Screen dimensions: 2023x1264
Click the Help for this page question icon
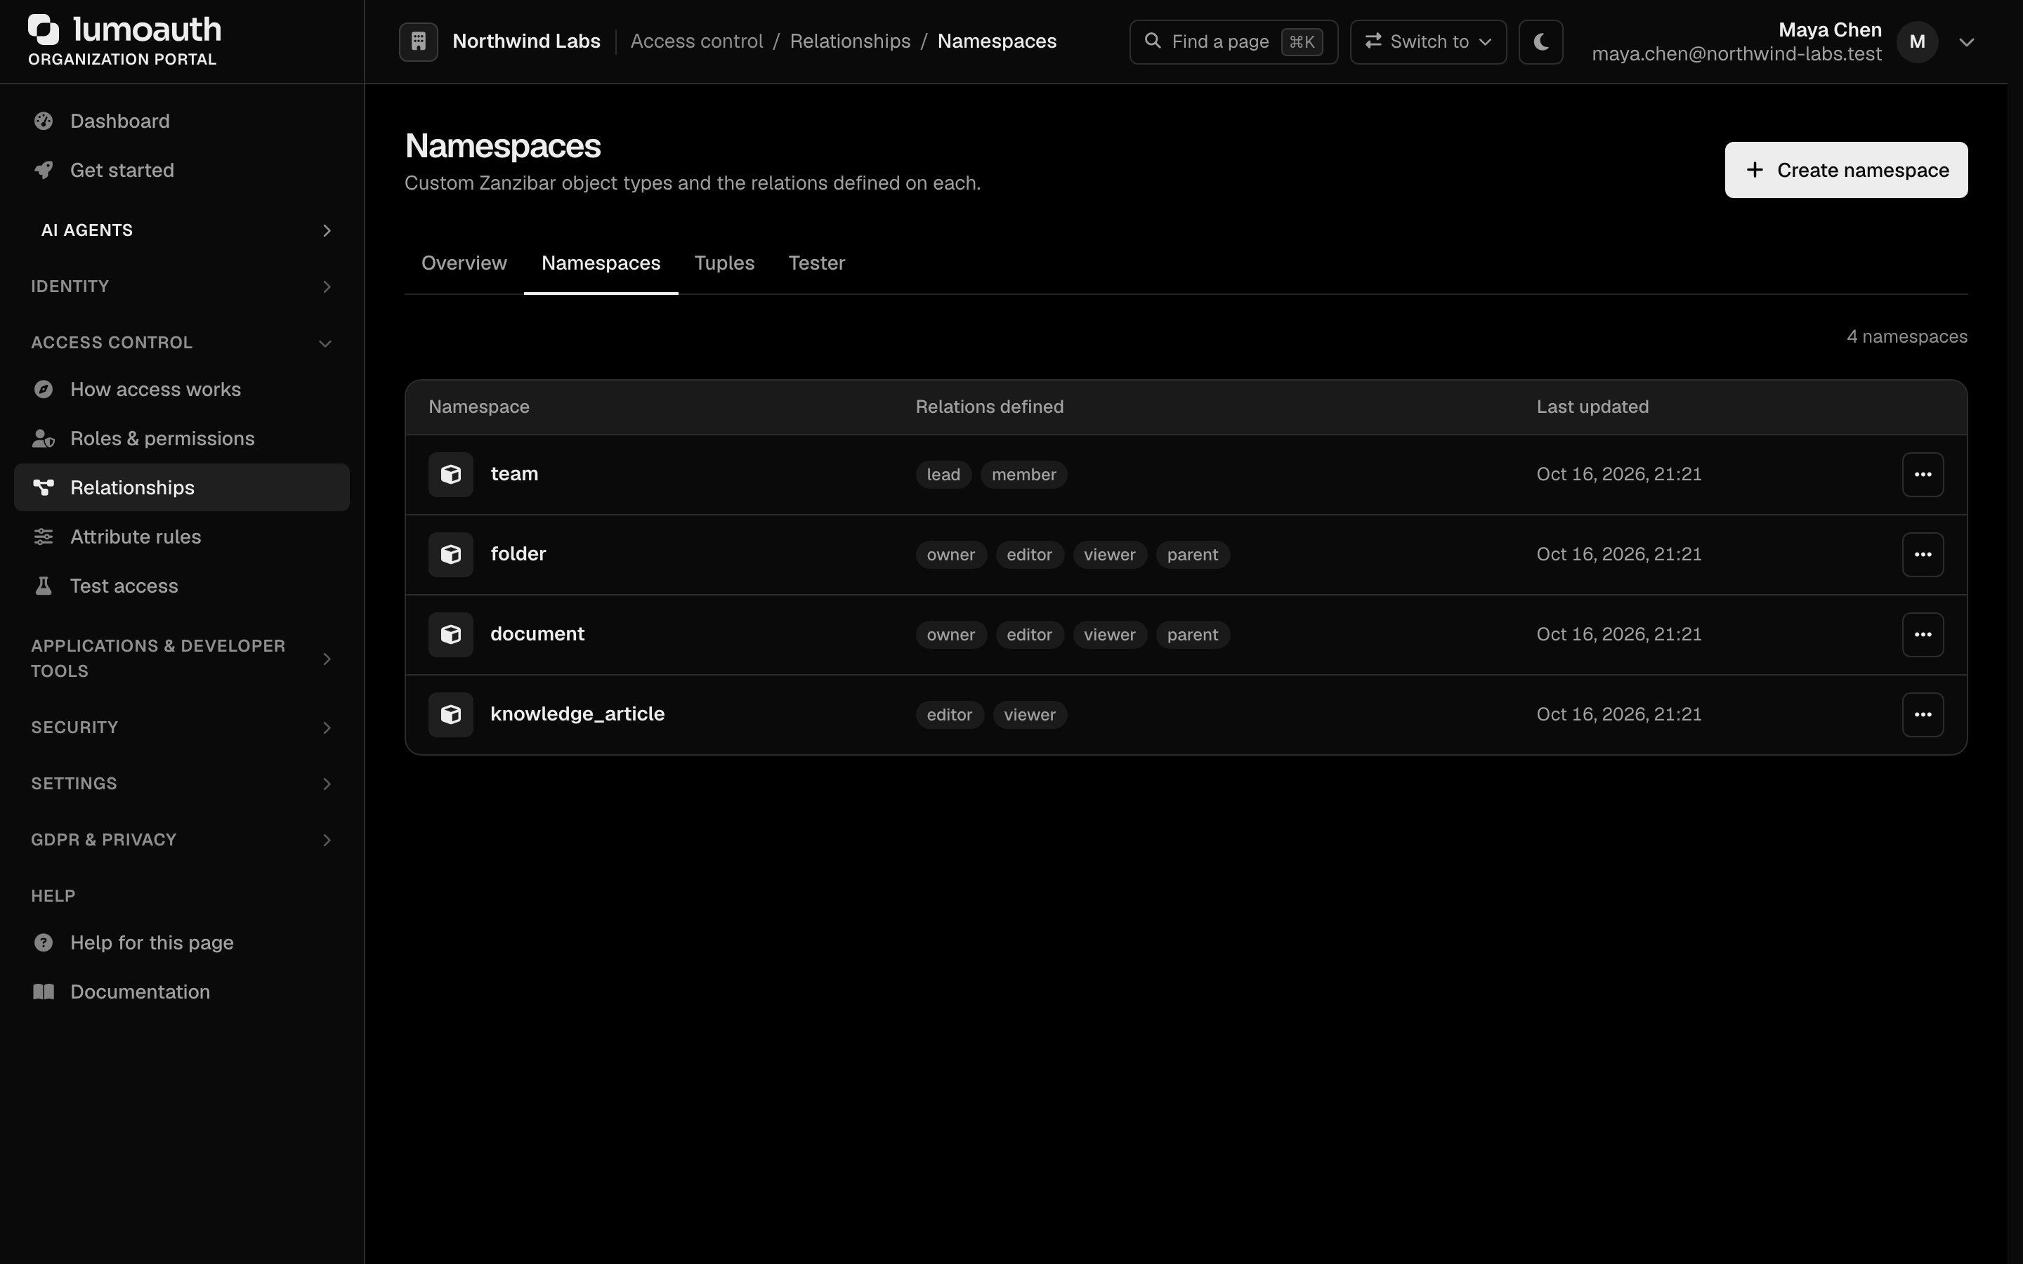tap(44, 943)
